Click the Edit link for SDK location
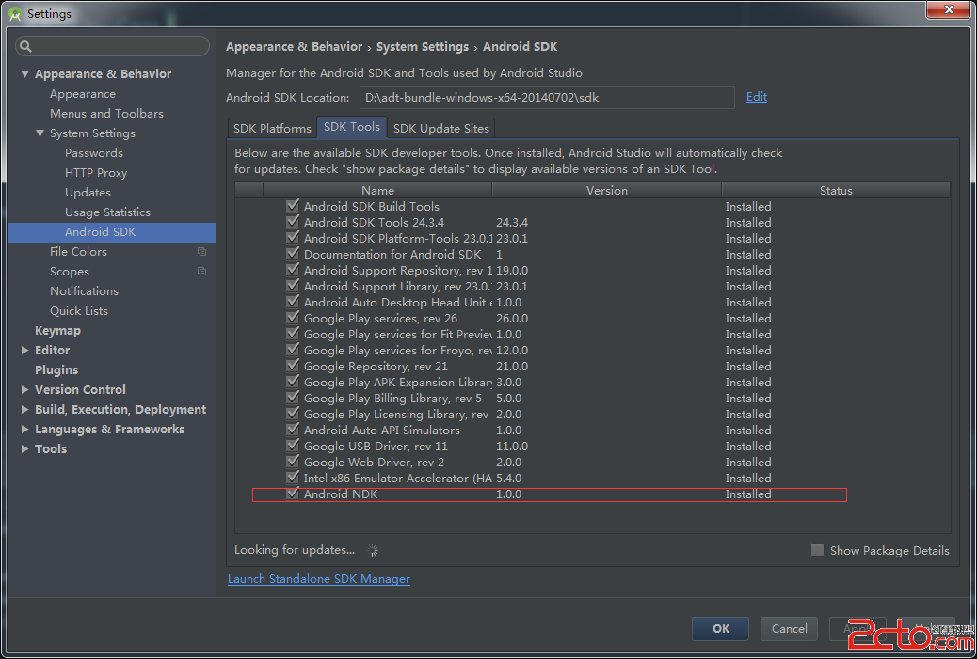Image resolution: width=977 pixels, height=659 pixels. tap(757, 97)
